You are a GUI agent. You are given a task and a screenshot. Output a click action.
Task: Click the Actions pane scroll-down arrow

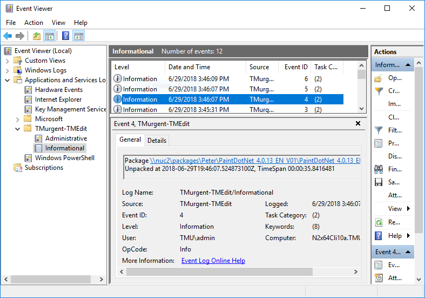coord(419,279)
